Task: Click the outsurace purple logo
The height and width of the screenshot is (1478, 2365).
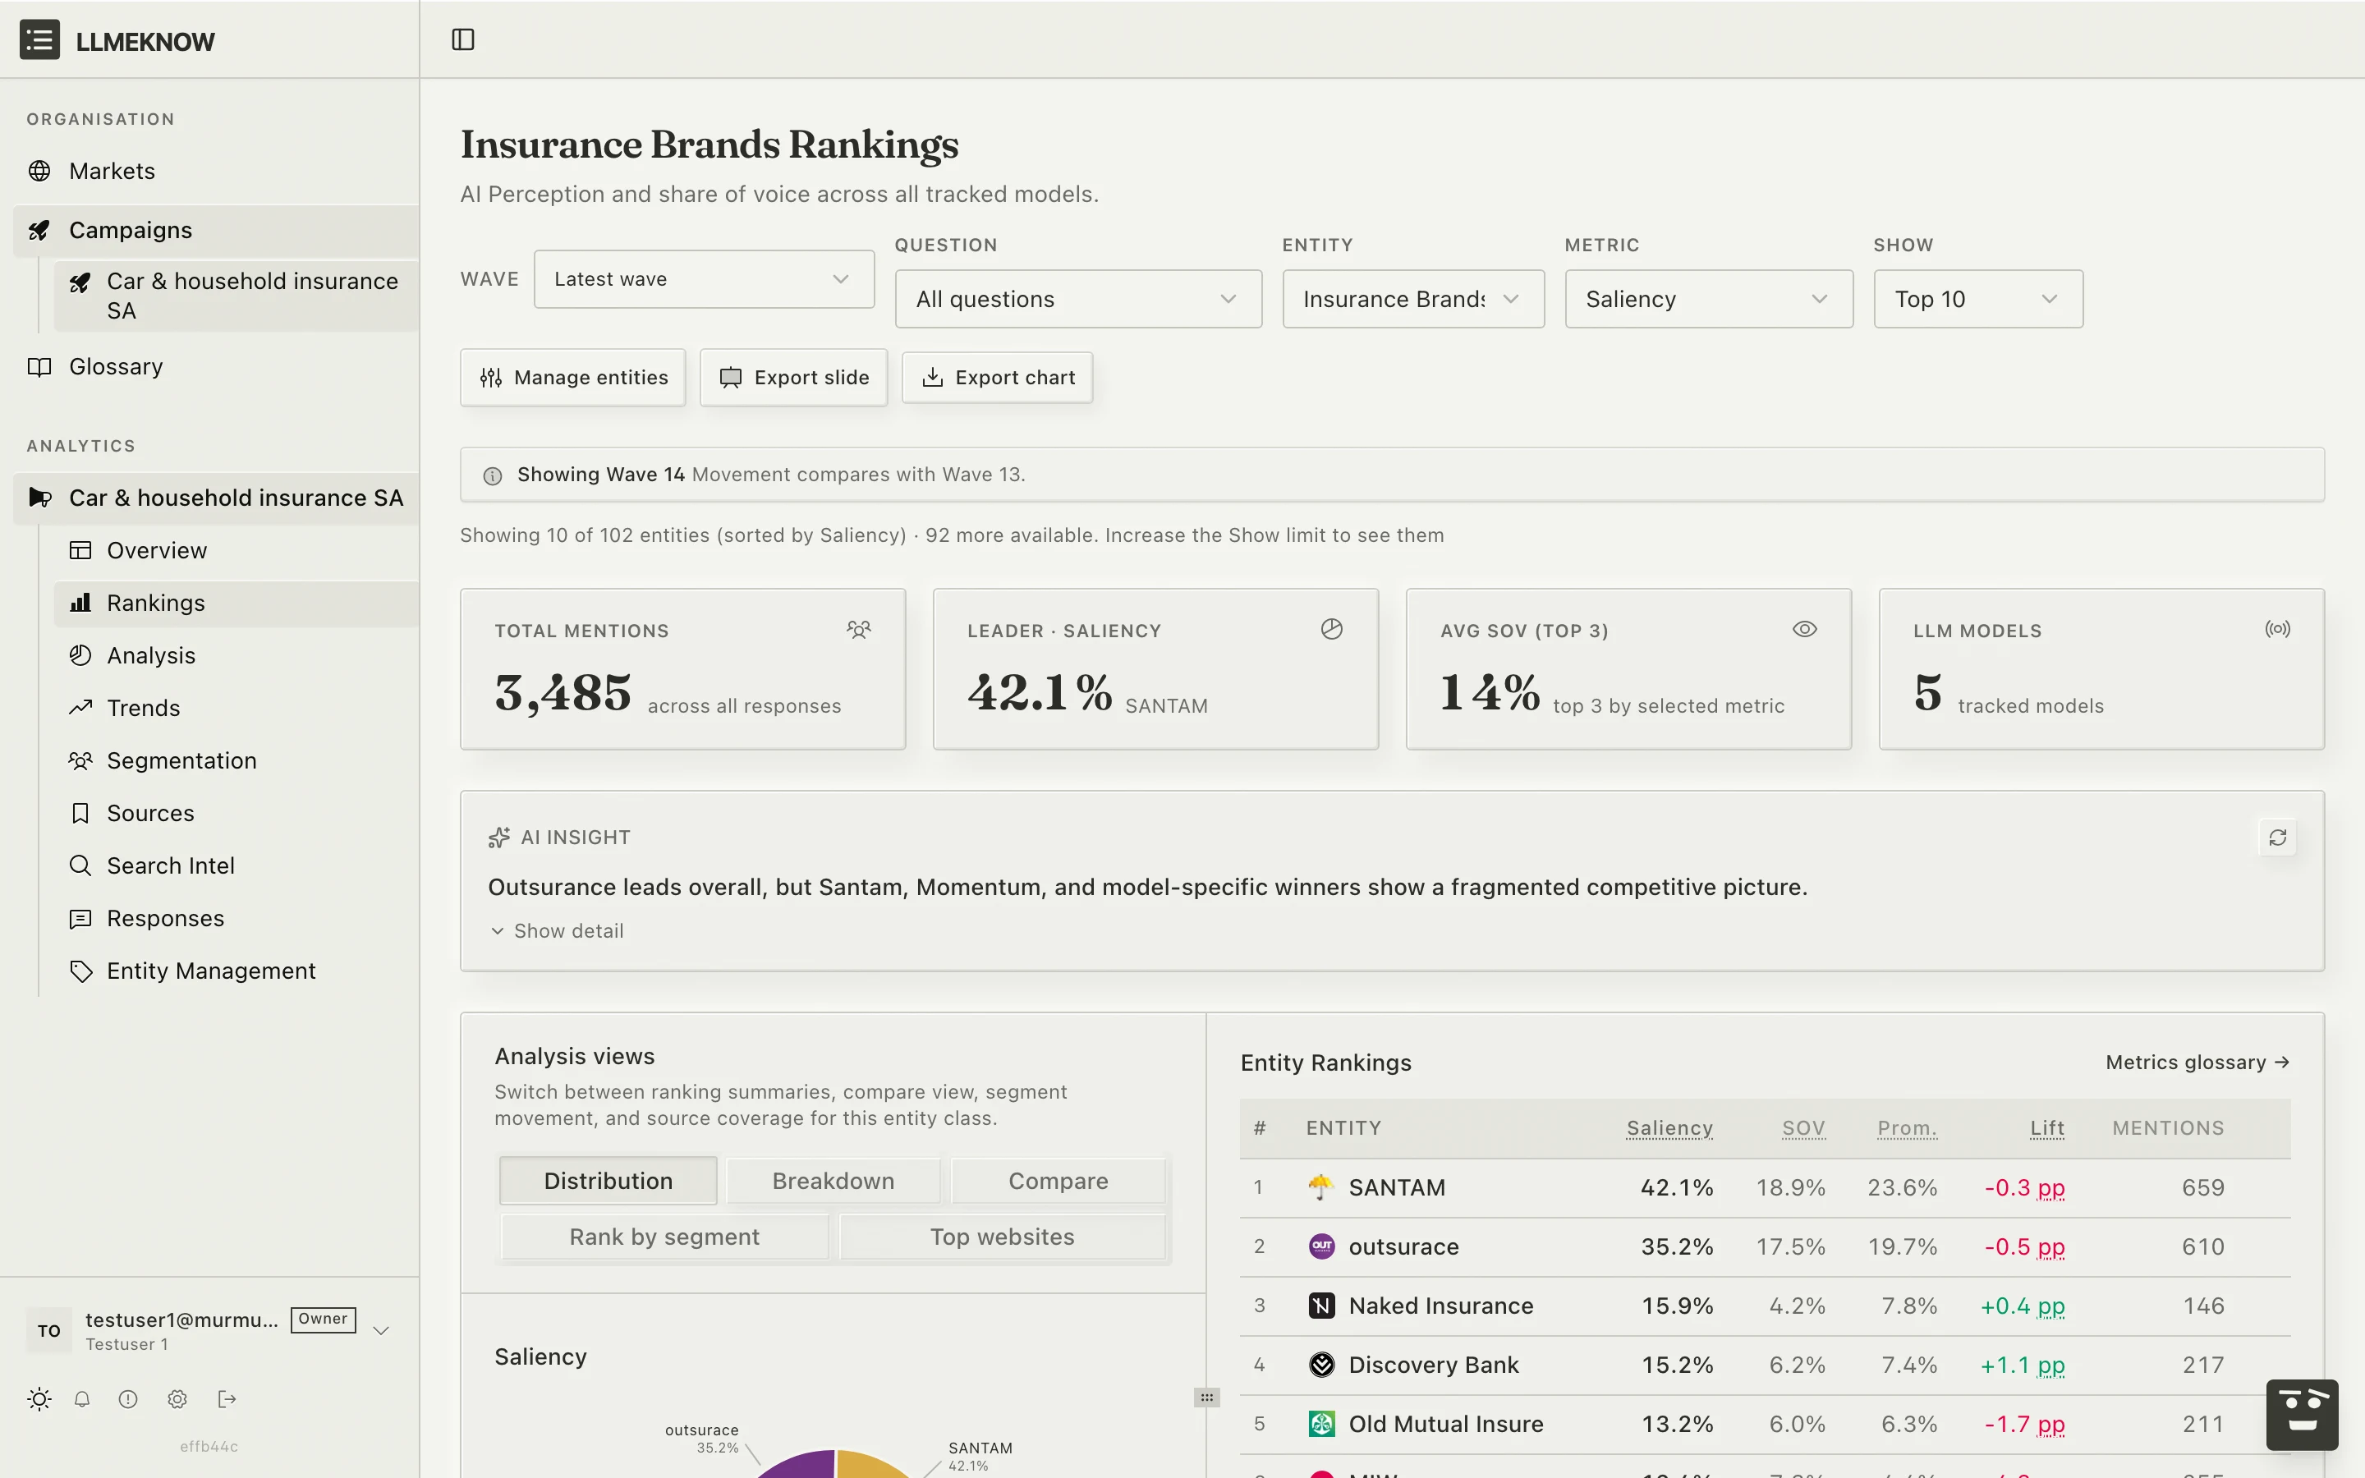Action: (x=1321, y=1246)
